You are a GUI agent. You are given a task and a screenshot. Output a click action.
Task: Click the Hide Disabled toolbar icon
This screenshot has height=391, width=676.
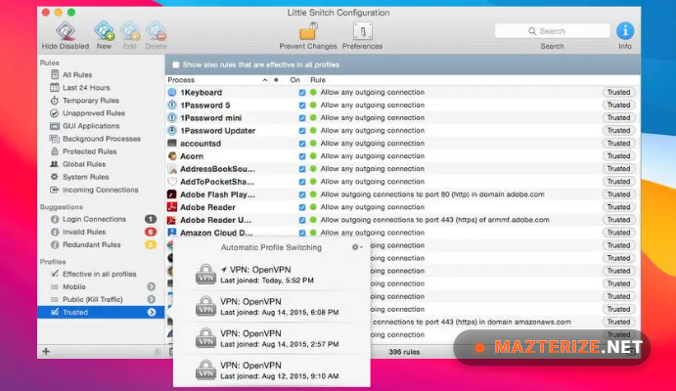66,31
